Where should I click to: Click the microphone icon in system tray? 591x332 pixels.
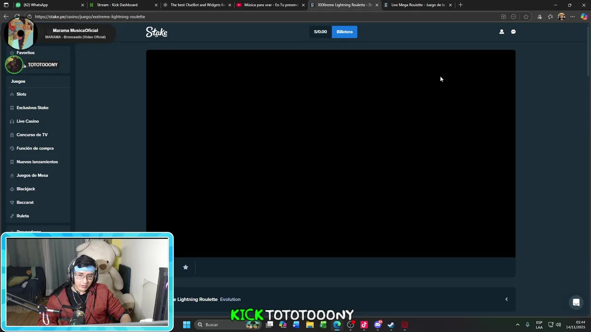point(527,325)
